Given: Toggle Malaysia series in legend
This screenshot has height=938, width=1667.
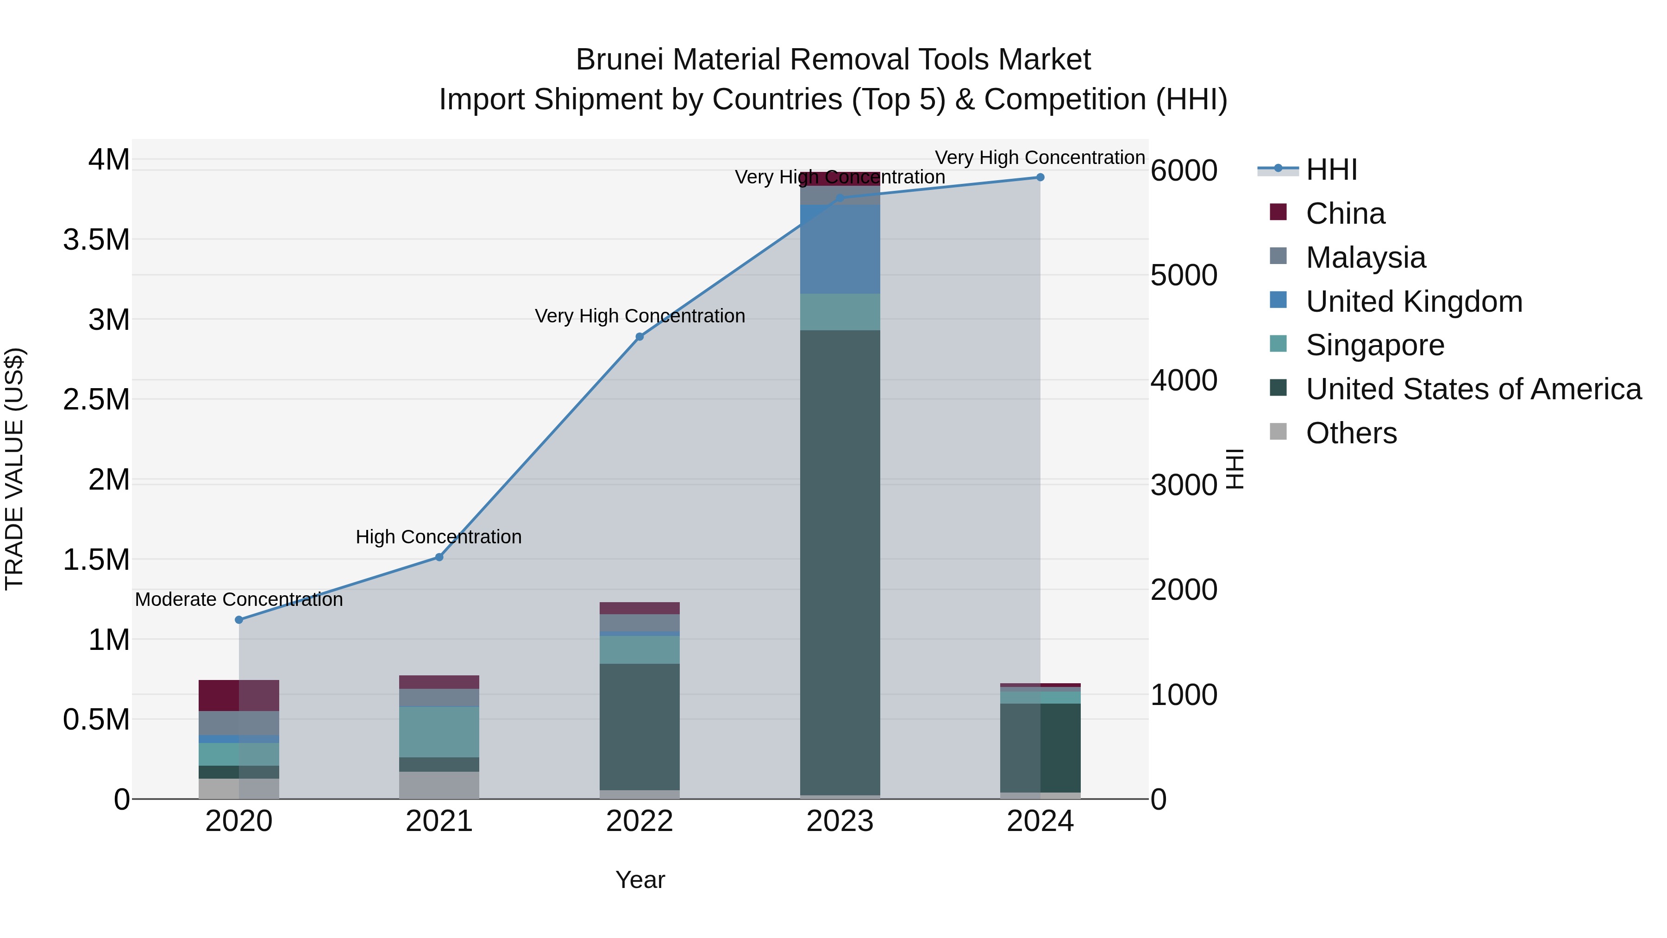Looking at the screenshot, I should click(1347, 258).
